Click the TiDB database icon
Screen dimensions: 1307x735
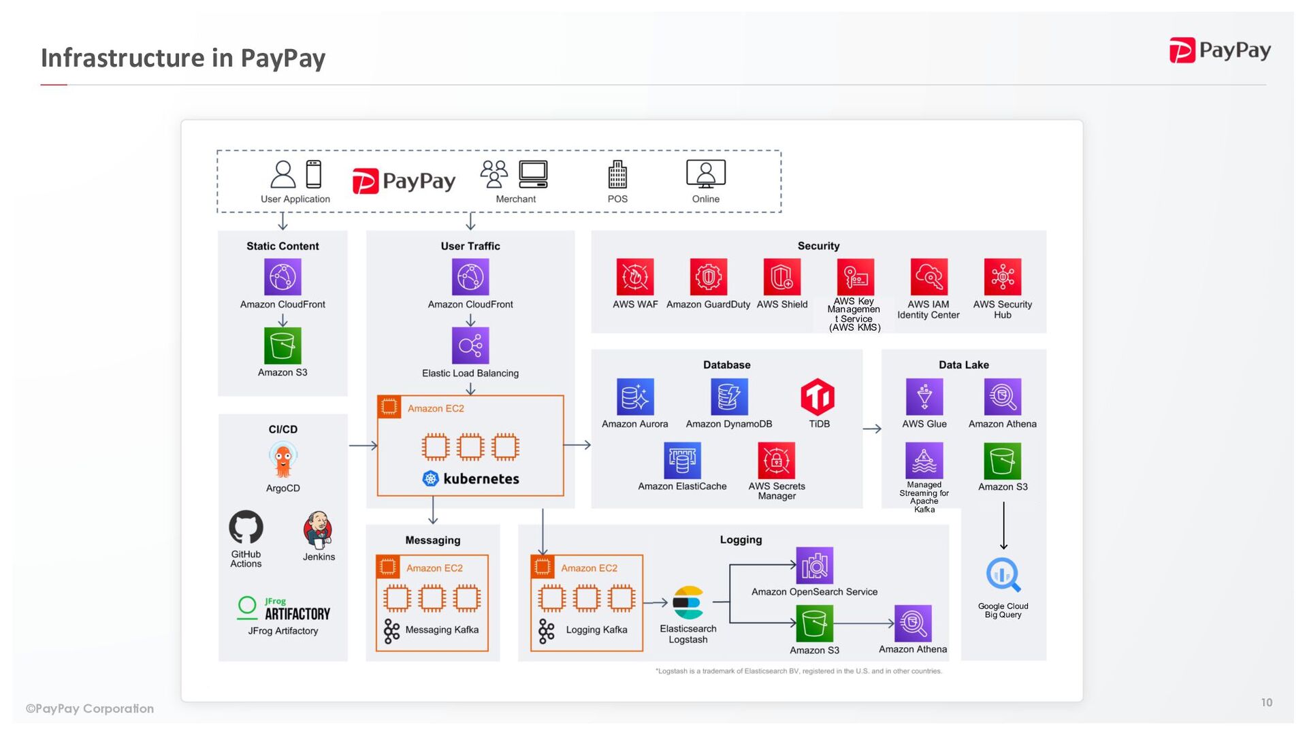pyautogui.click(x=818, y=397)
